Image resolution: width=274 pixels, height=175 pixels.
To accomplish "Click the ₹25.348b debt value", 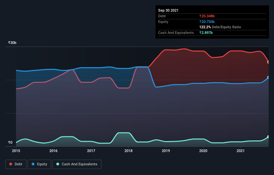I will click(207, 16).
